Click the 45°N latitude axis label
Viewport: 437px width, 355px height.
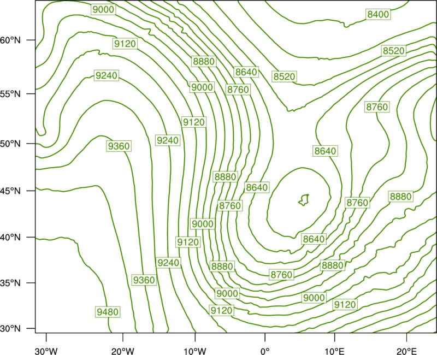coord(10,191)
